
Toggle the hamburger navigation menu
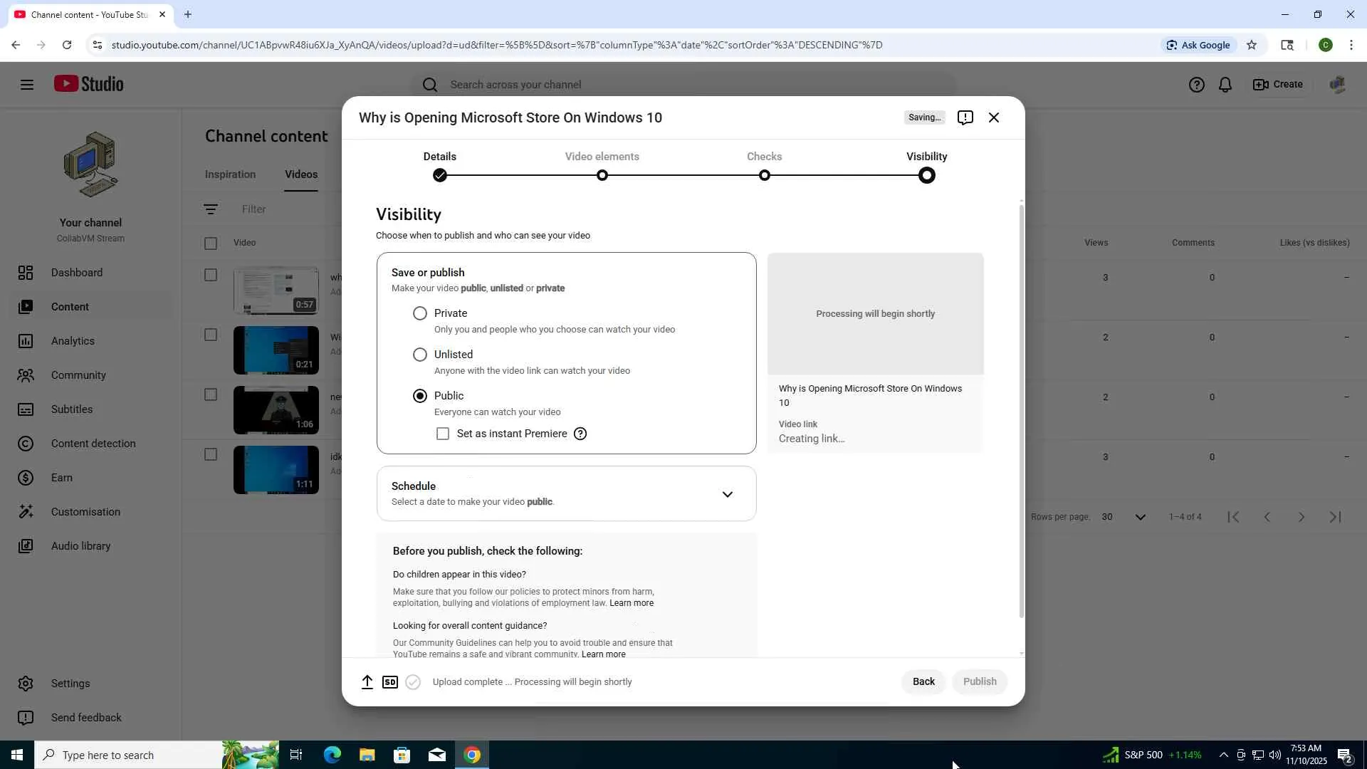(x=27, y=85)
